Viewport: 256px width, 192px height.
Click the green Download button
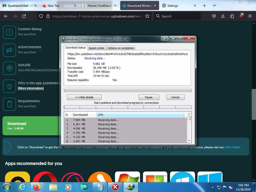31,126
